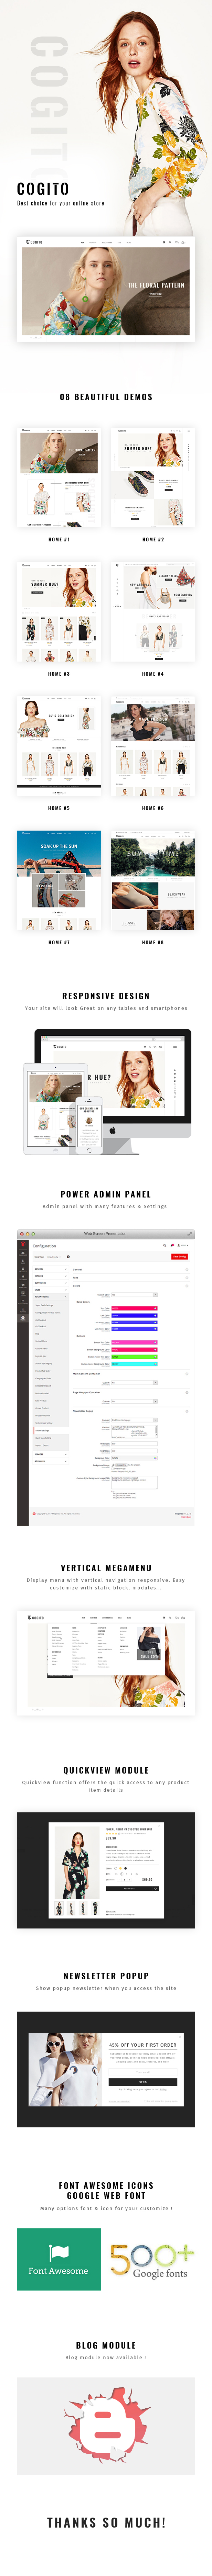The width and height of the screenshot is (212, 2576).
Task: Click the Configuration title in admin panel
Action: coord(44,1246)
